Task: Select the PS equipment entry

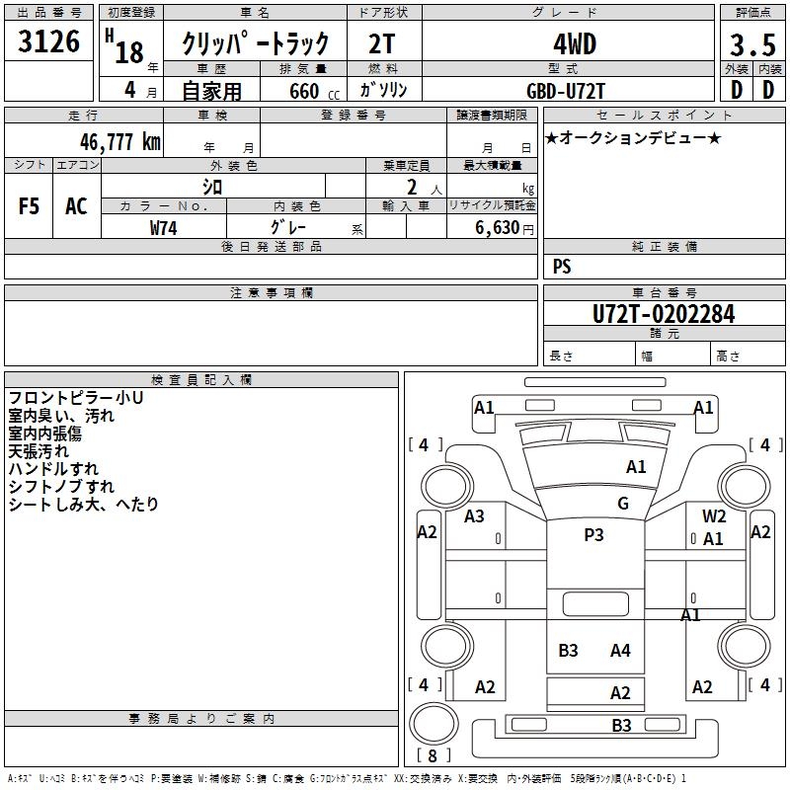Action: (562, 266)
